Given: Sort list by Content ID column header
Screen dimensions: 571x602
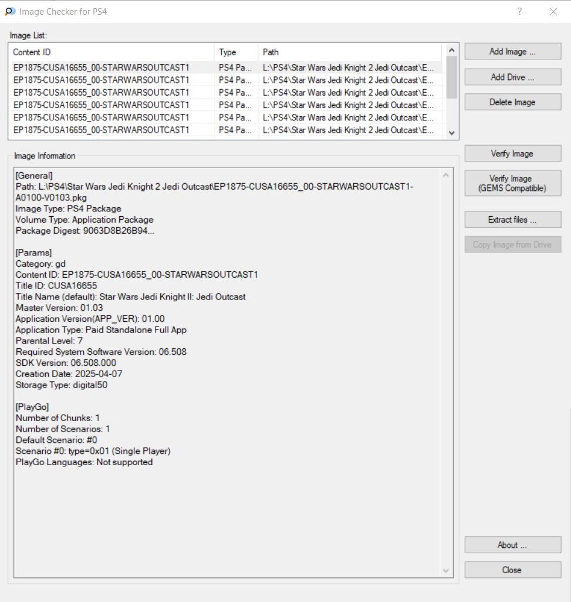Looking at the screenshot, I should click(112, 52).
